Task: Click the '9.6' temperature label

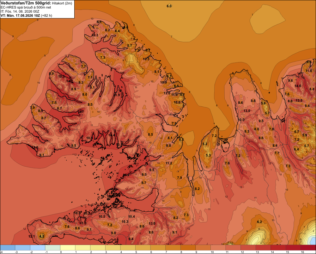Action: 290,80
